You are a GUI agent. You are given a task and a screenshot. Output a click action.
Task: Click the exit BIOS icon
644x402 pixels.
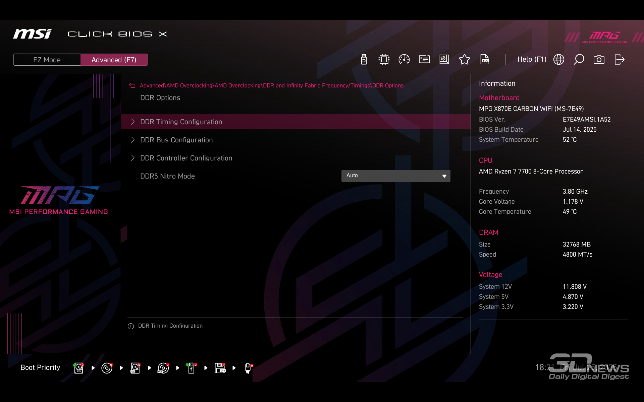(620, 60)
